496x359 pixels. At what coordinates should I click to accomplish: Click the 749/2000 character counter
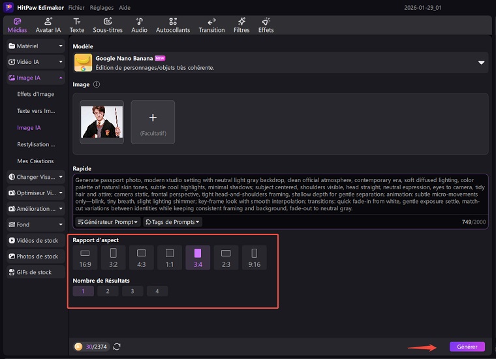point(474,222)
